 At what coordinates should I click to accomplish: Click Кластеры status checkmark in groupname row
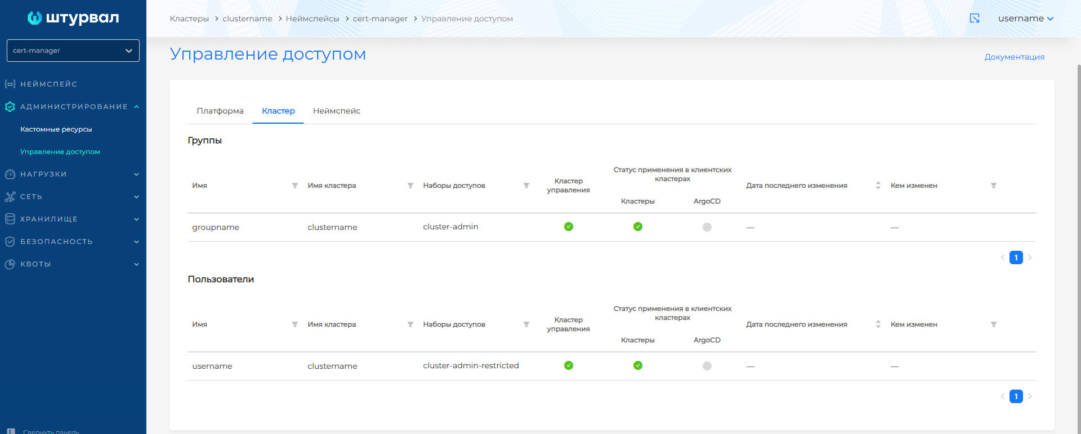tap(638, 227)
